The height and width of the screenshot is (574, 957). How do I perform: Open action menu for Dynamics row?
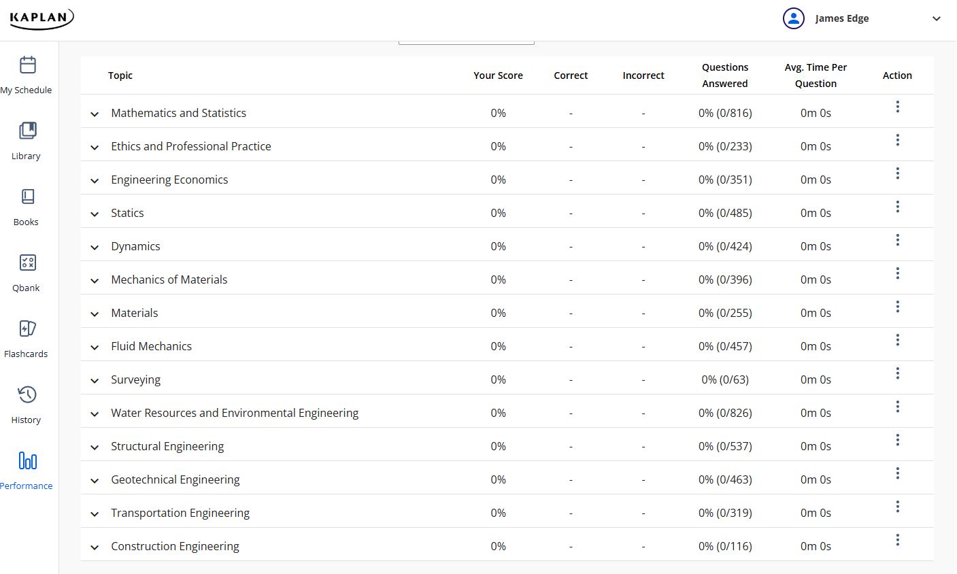[x=898, y=240]
